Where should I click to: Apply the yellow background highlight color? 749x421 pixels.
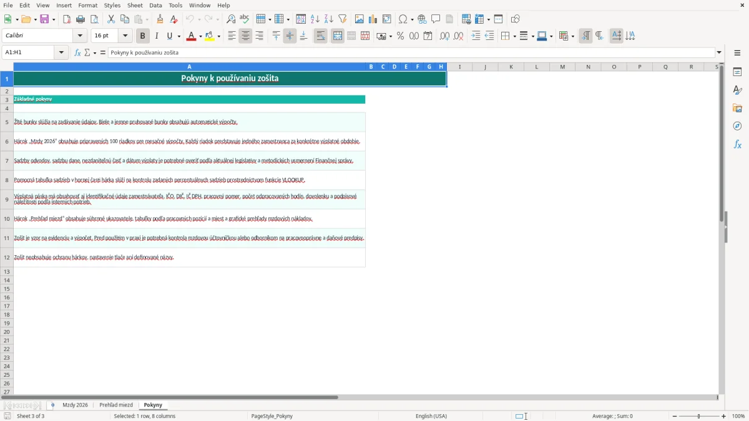click(x=210, y=36)
